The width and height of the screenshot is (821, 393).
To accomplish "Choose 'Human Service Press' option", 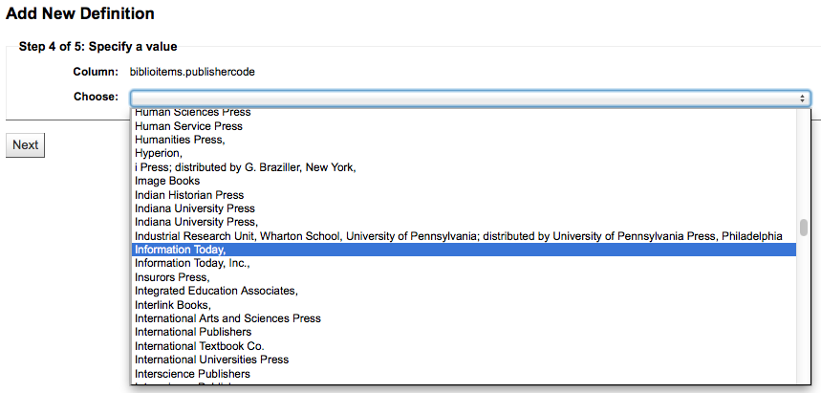I will point(188,126).
